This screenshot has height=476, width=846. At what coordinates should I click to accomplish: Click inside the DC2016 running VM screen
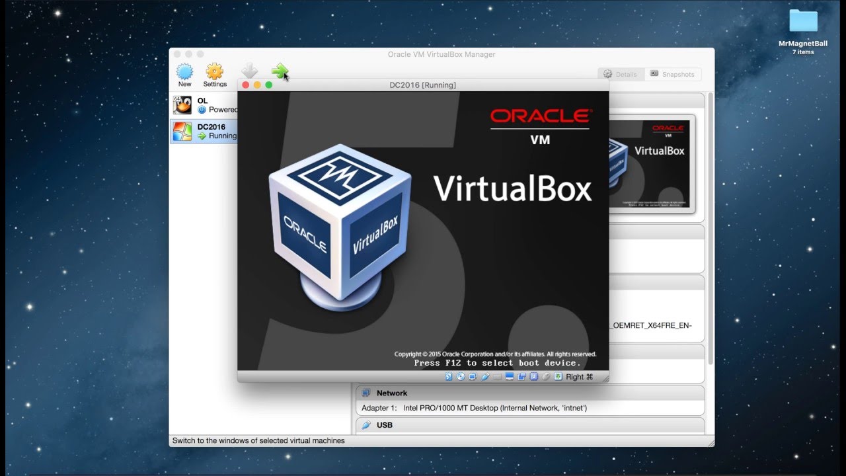coord(423,231)
